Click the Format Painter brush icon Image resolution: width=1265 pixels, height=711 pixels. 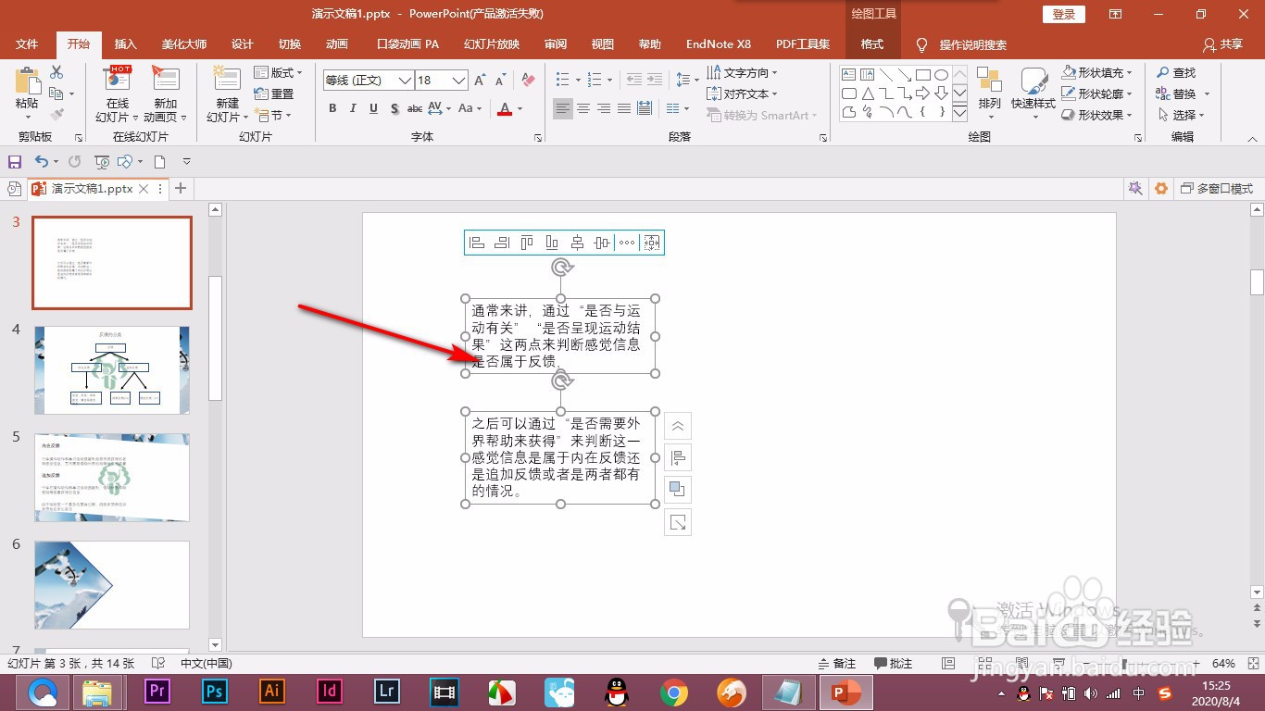pos(56,115)
